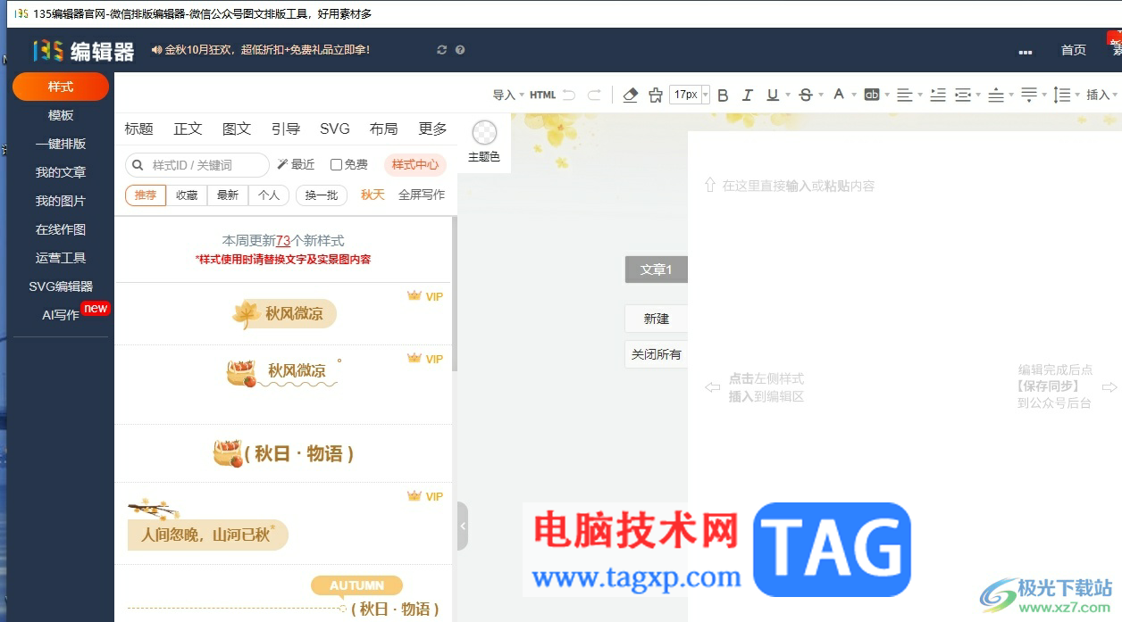Select the format painter brush icon
1122x622 pixels.
click(x=656, y=95)
